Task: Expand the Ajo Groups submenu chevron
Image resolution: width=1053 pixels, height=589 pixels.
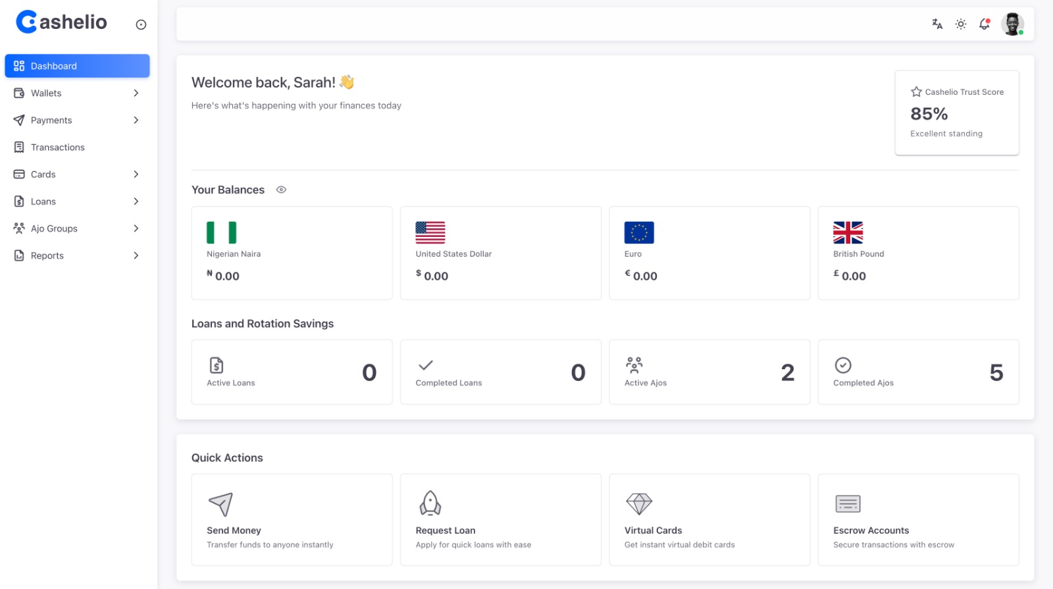Action: point(136,228)
